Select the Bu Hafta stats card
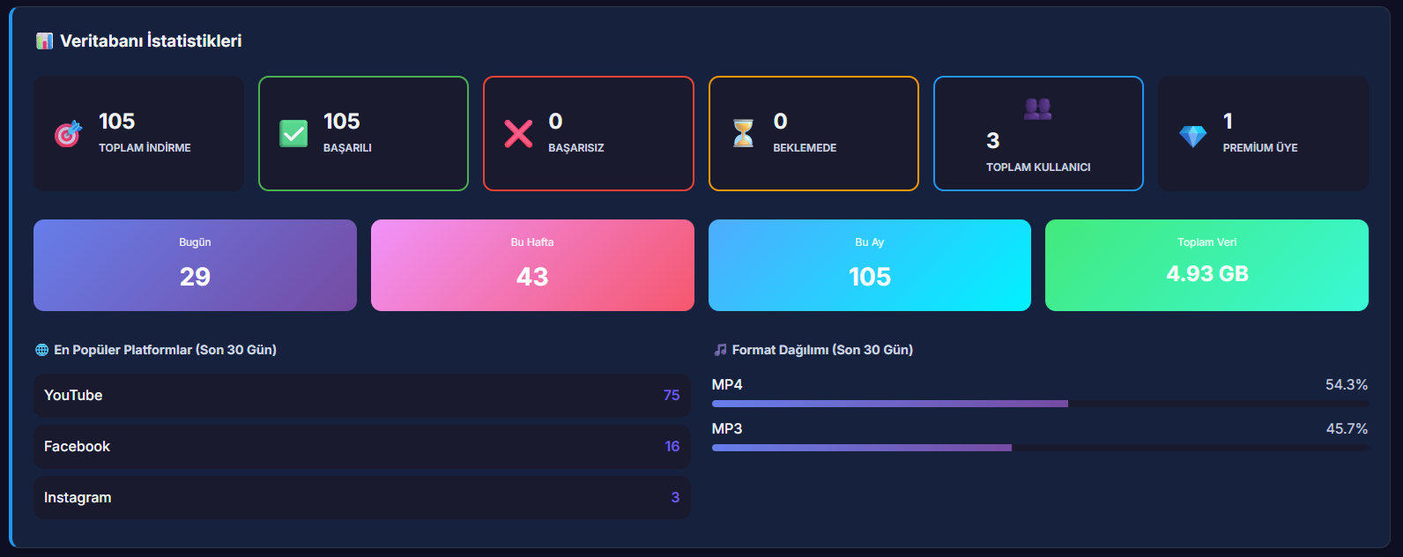Screen dimensions: 1403x557 pyautogui.click(x=532, y=265)
